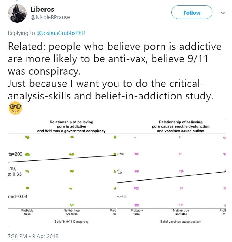Expand the tweet options chevron
The image size is (232, 242).
pyautogui.click(x=222, y=13)
